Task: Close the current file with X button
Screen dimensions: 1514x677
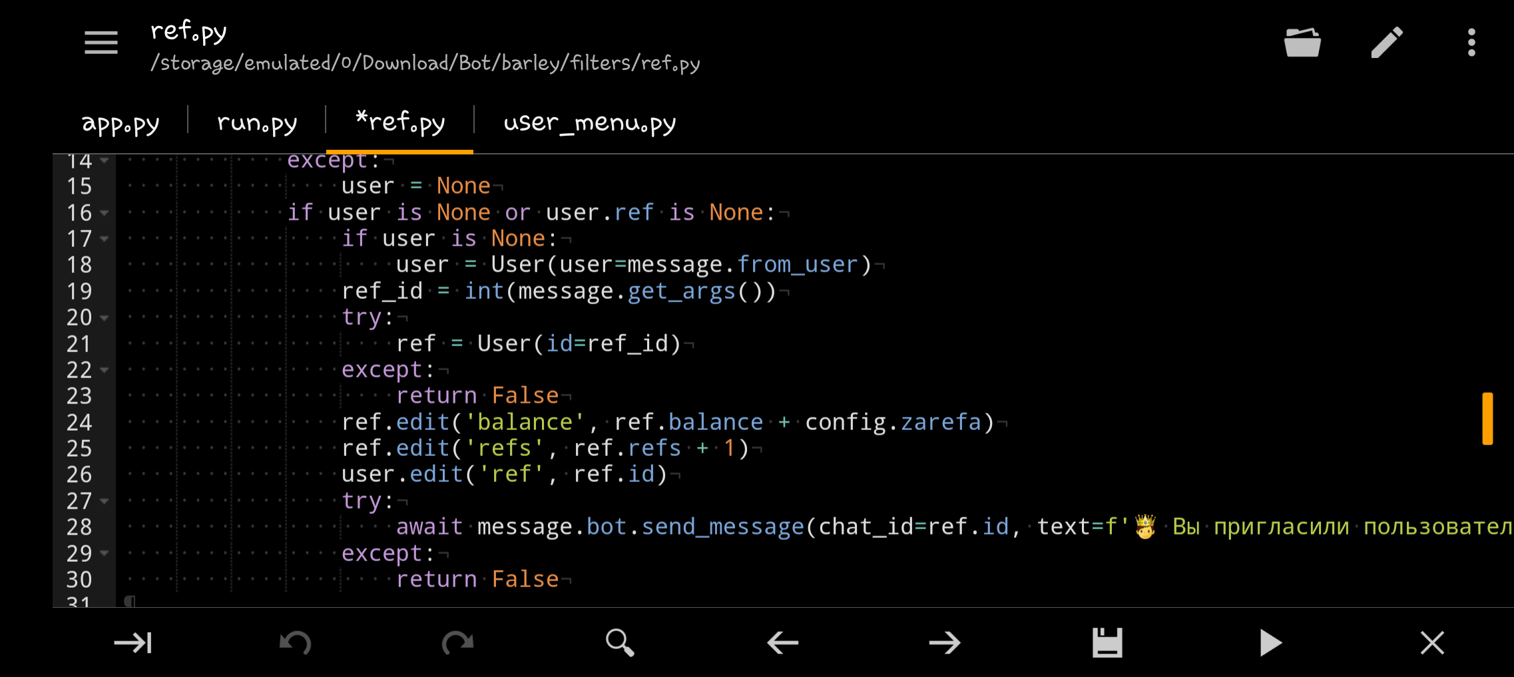Action: coord(1432,642)
